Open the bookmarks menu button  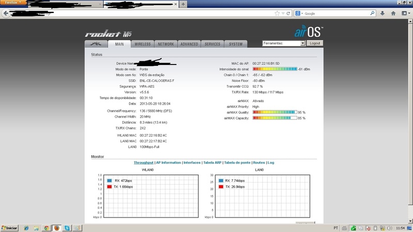coord(405,13)
